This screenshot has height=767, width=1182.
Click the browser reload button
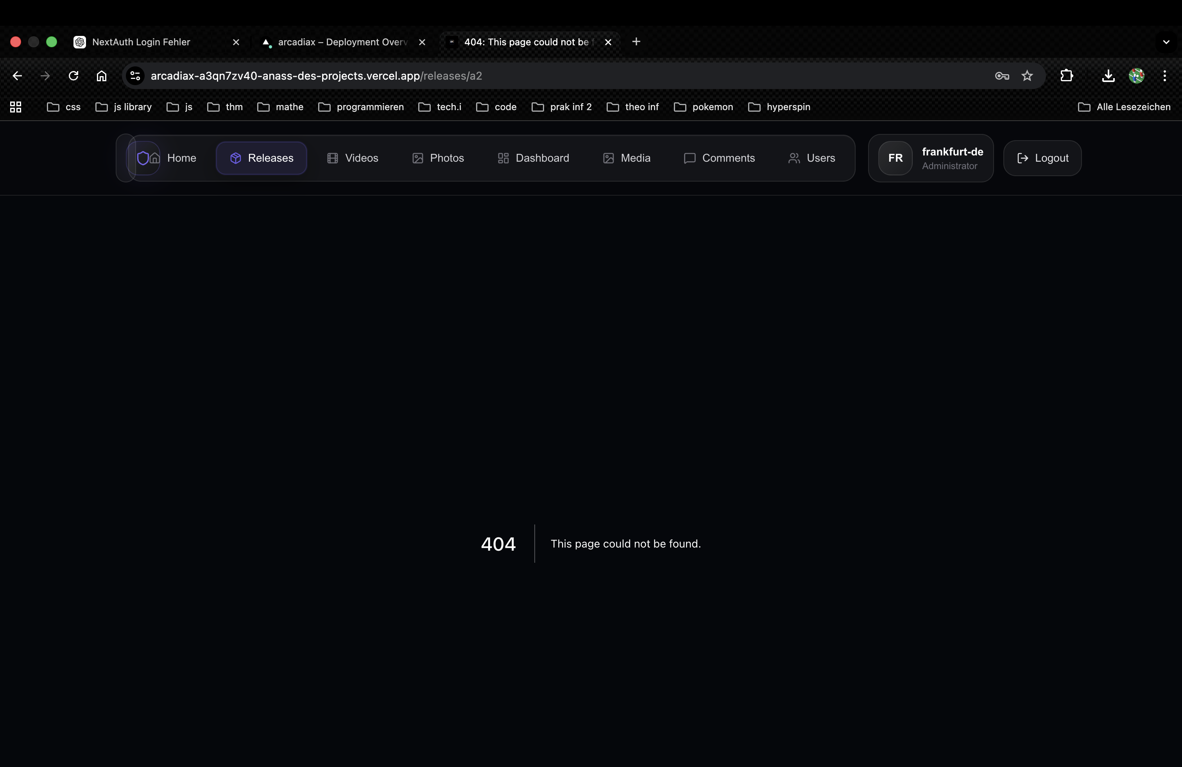pyautogui.click(x=73, y=76)
